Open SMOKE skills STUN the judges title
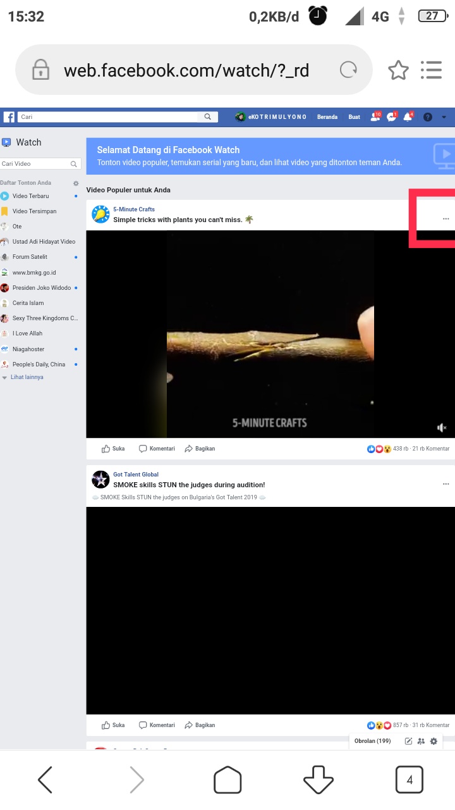Screen dimensions: 455x810 tap(189, 485)
